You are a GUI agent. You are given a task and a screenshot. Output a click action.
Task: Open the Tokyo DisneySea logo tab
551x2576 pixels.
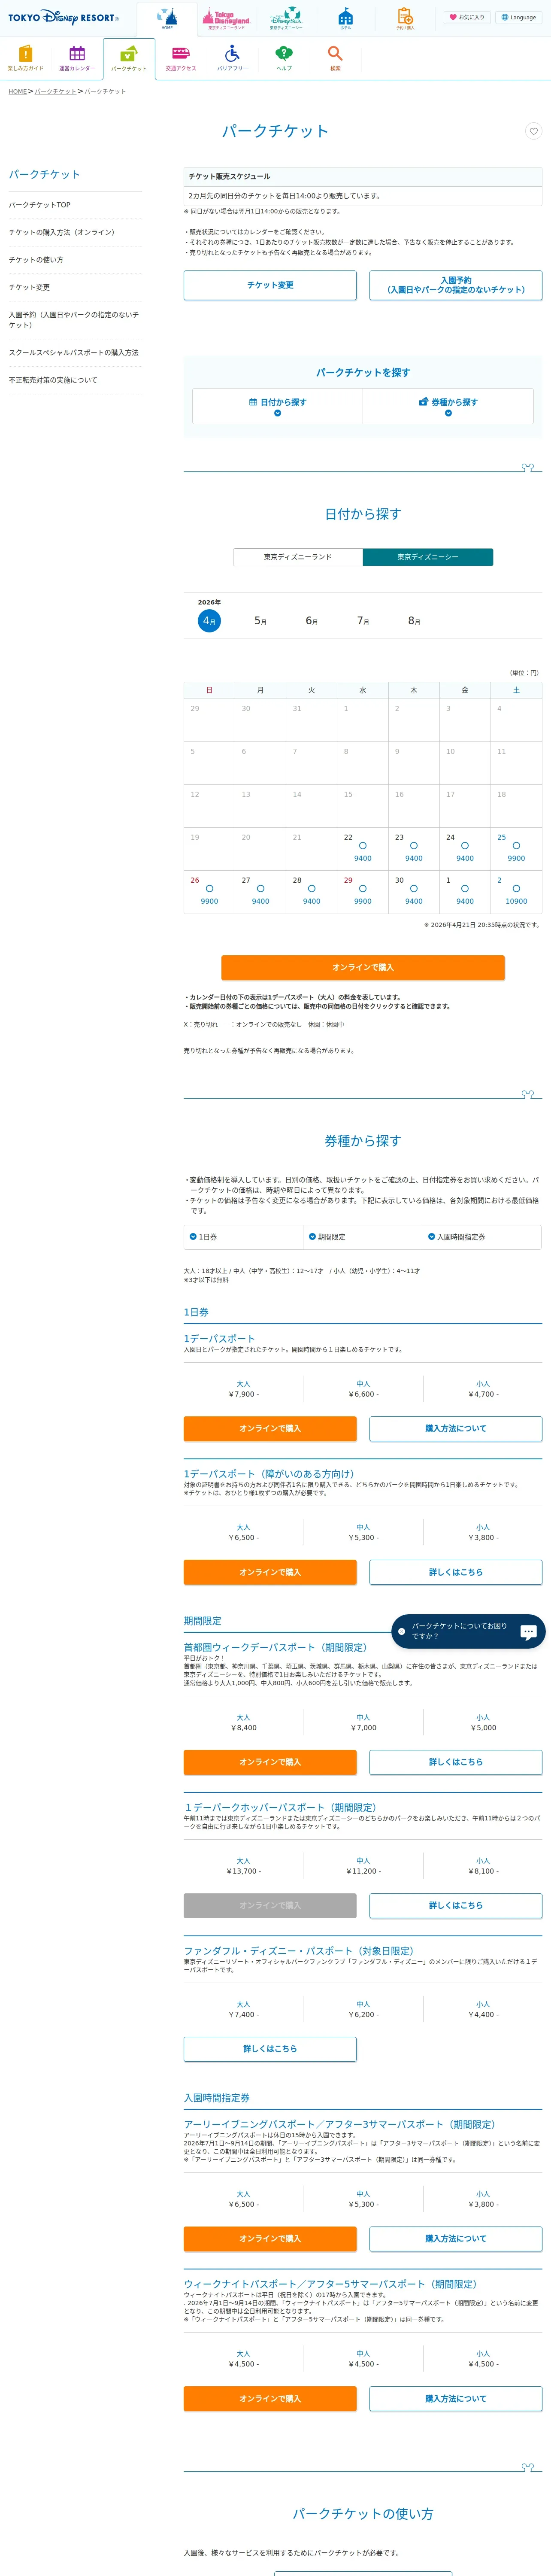click(285, 19)
